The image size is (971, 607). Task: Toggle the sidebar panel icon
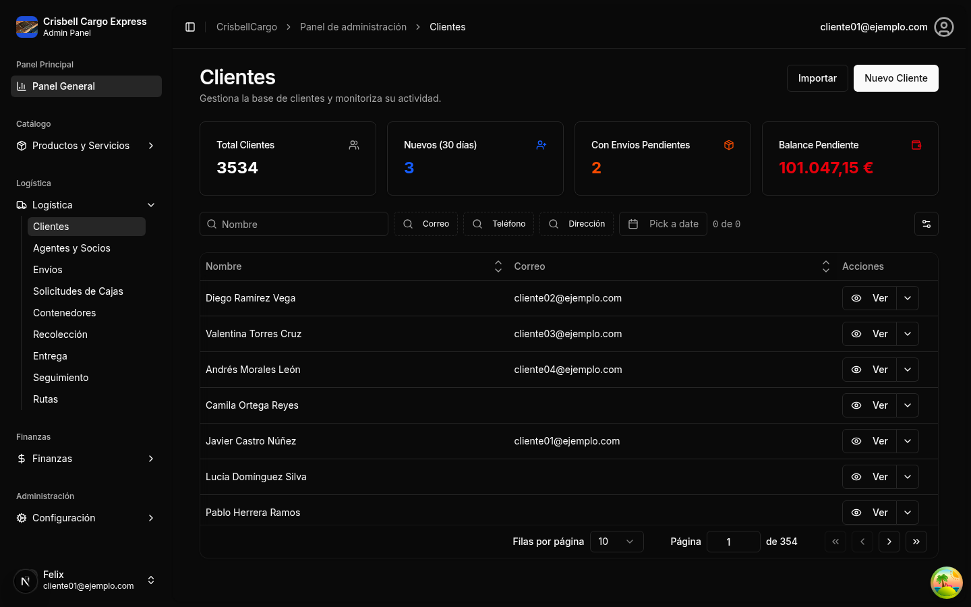tap(189, 26)
